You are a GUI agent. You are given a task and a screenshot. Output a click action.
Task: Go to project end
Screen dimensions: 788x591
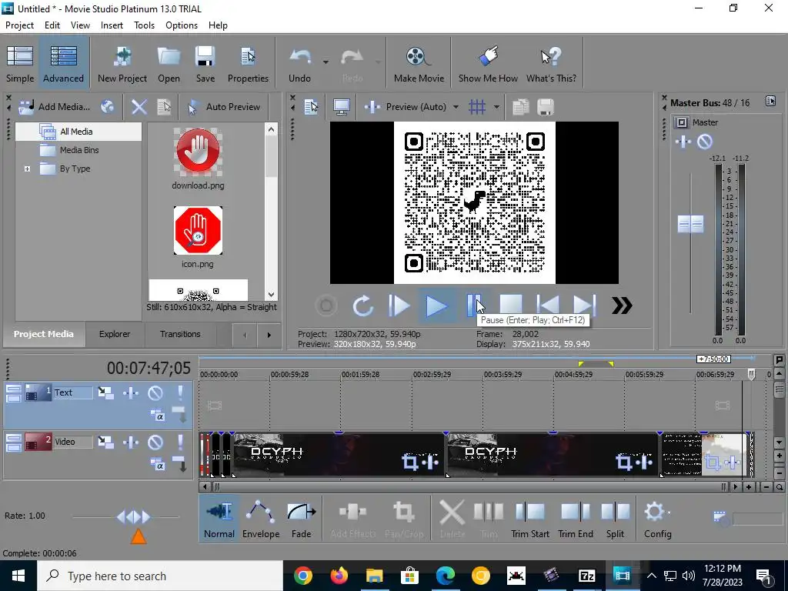click(585, 306)
